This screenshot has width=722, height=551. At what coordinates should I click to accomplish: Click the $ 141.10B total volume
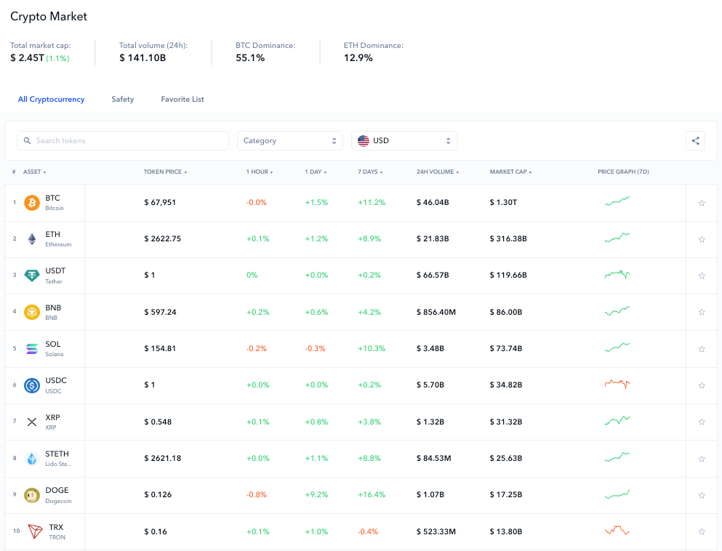(x=143, y=58)
